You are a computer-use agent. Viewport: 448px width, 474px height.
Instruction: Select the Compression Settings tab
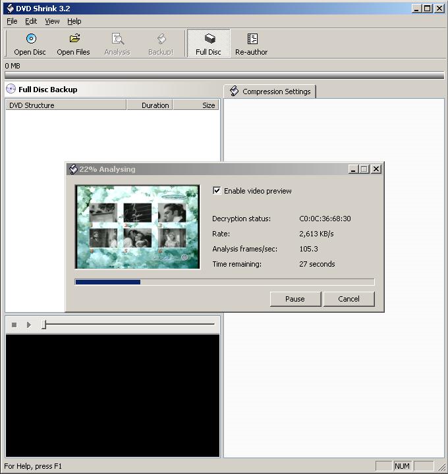pos(270,92)
